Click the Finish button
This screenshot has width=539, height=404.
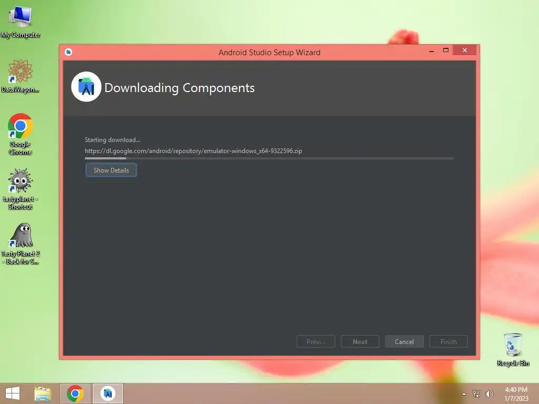pyautogui.click(x=448, y=341)
